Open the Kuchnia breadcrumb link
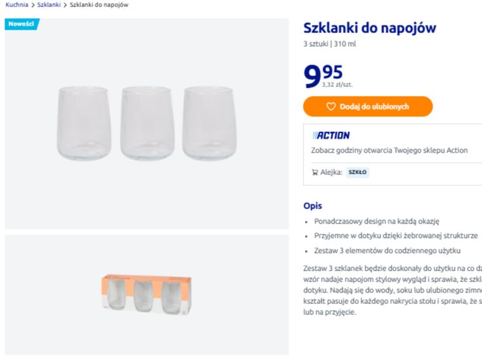This screenshot has height=361, width=482. [x=16, y=5]
